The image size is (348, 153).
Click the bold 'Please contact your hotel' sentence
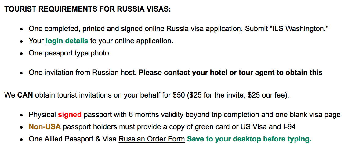coord(230,73)
